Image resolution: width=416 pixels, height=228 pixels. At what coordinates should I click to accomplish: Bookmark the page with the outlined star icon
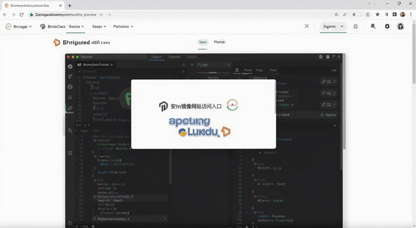click(x=336, y=15)
